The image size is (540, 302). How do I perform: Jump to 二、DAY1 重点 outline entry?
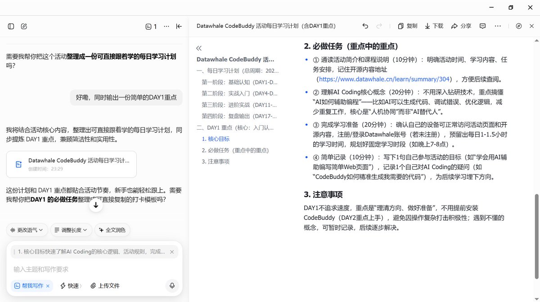pyautogui.click(x=235, y=127)
